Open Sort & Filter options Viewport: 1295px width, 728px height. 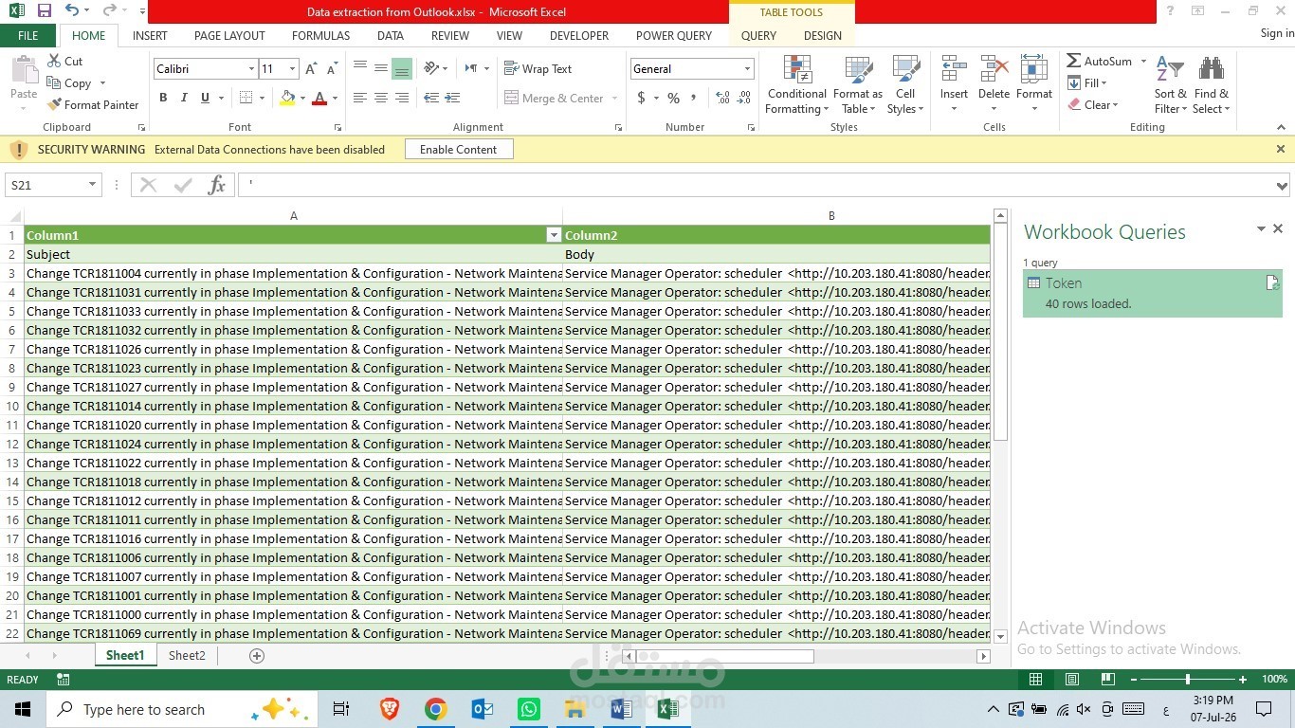1170,84
